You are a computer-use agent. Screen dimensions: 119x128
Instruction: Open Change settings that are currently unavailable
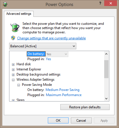click(x=51, y=38)
